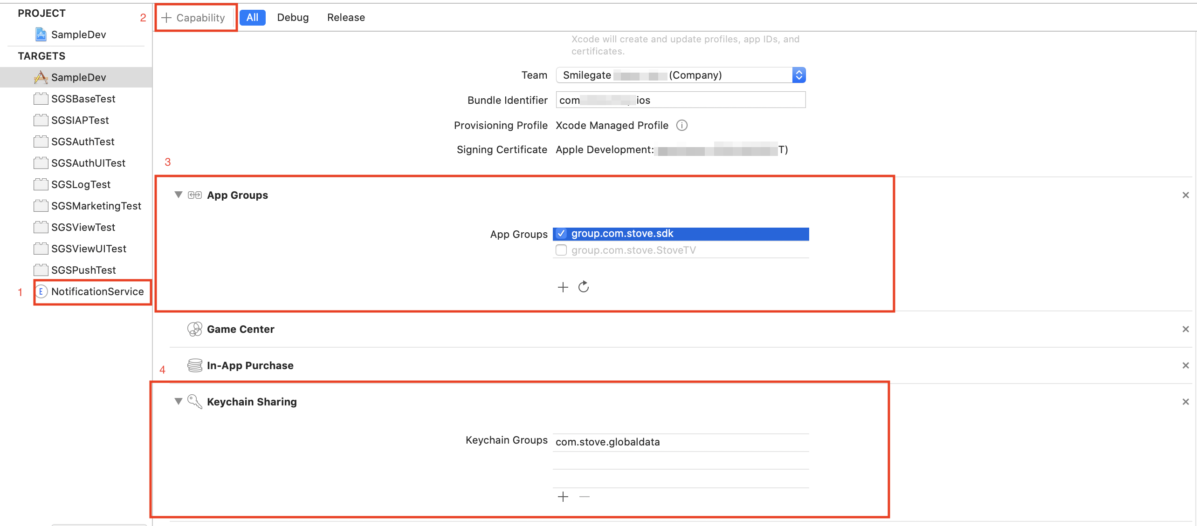Image resolution: width=1197 pixels, height=526 pixels.
Task: Click the In-App Purchase coins icon
Action: click(194, 365)
